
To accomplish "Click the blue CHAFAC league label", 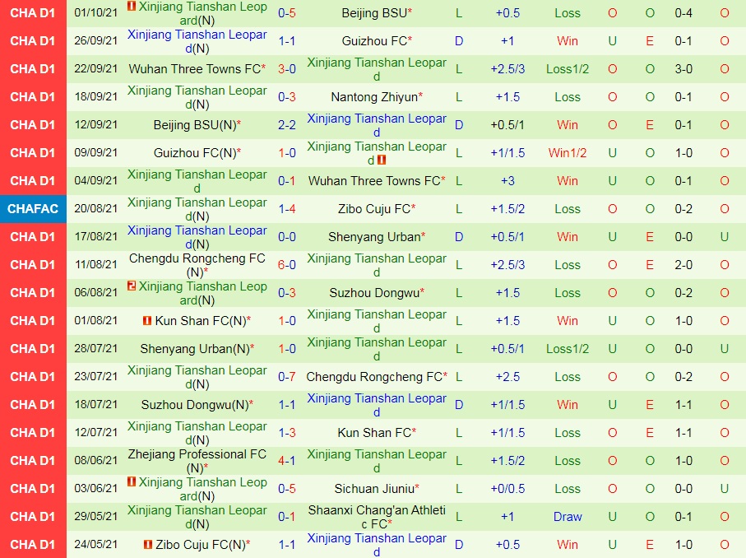I will (33, 208).
